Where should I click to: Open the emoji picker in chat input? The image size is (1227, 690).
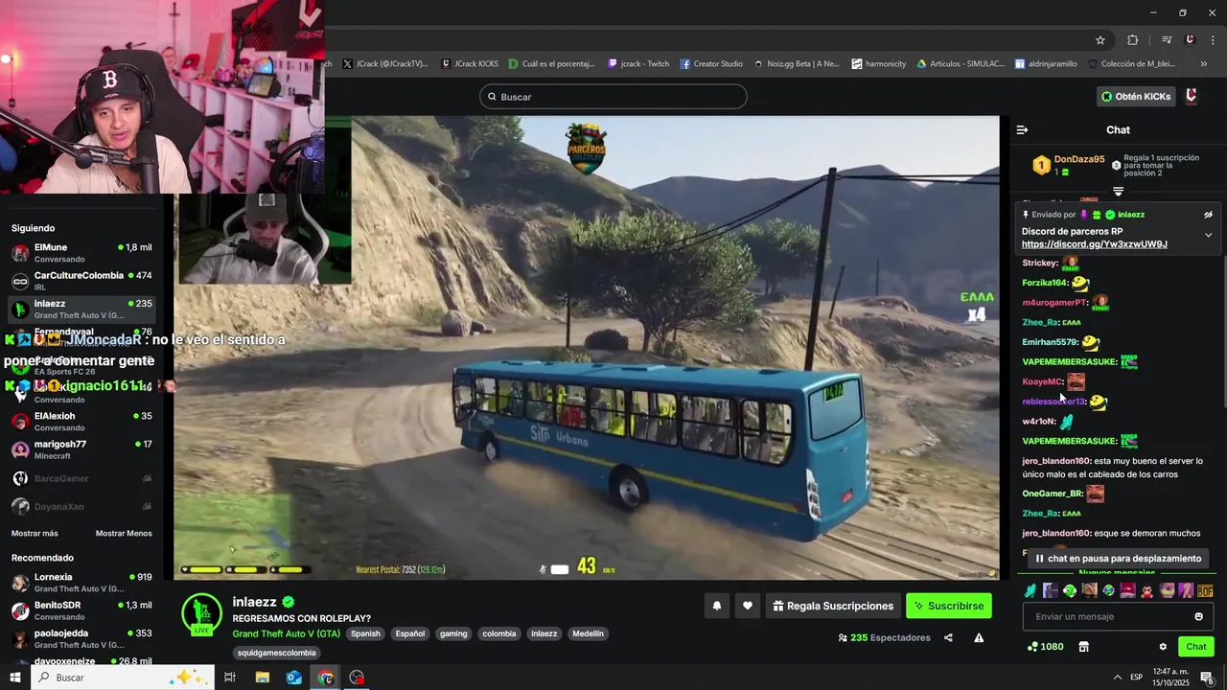tap(1198, 617)
